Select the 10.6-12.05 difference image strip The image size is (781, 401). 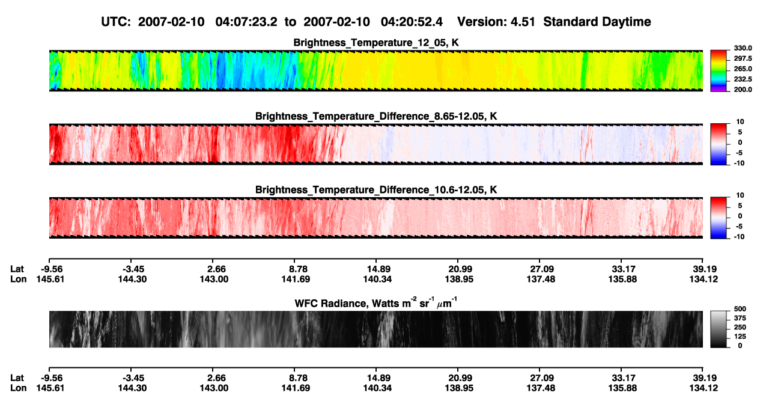click(375, 217)
